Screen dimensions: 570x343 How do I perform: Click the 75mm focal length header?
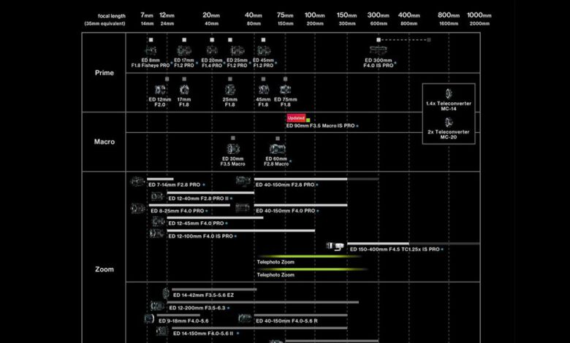(285, 15)
